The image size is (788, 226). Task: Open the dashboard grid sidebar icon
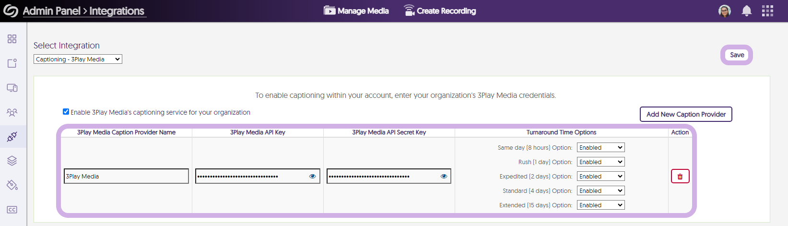(12, 39)
